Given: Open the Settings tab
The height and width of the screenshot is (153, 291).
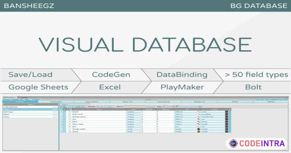Looking at the screenshot, I should (271, 102).
